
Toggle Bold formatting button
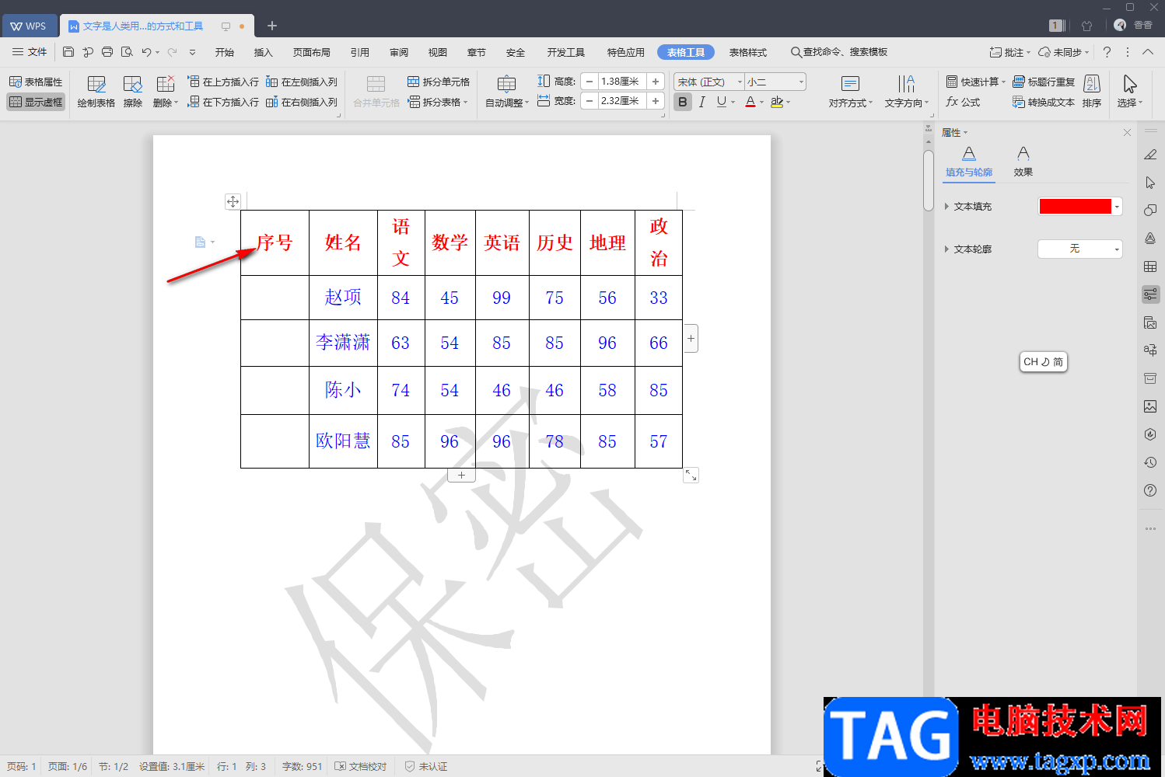(683, 102)
